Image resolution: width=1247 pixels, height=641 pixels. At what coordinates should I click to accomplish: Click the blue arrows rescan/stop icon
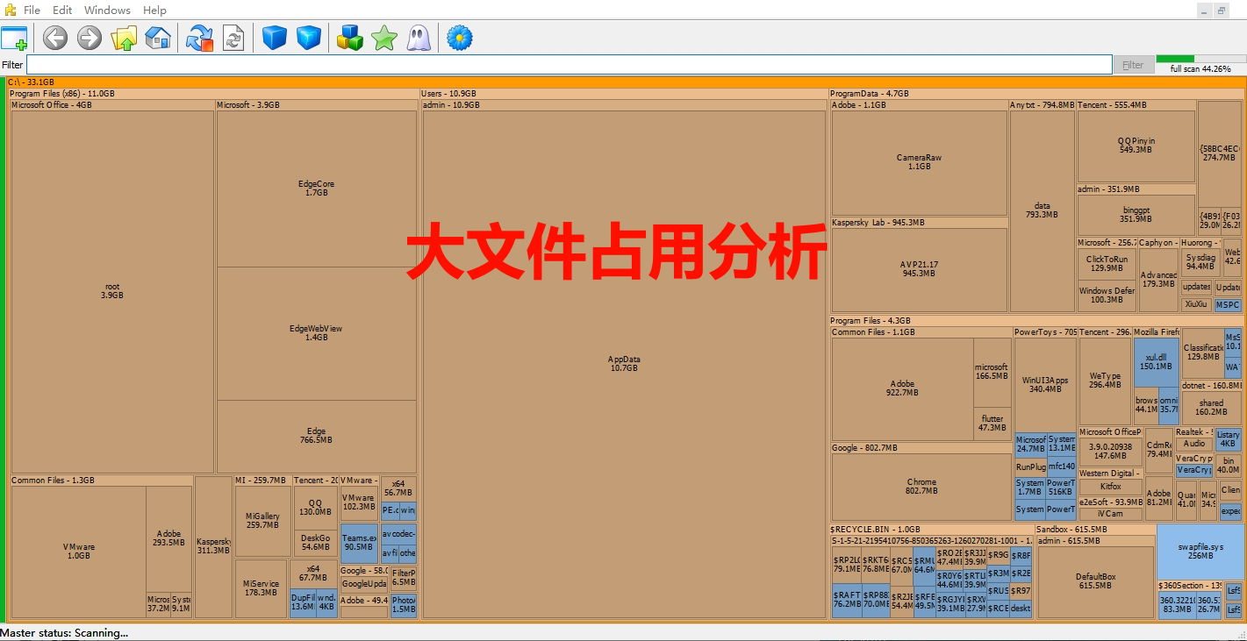click(200, 38)
